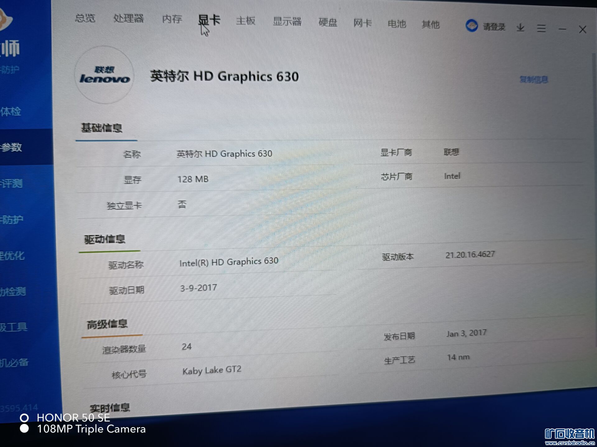This screenshot has height=447, width=597.
Task: Click the driver version 21.20.16.4627
Action: tap(470, 255)
